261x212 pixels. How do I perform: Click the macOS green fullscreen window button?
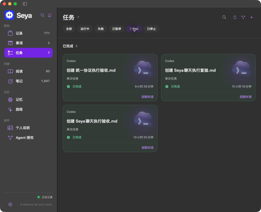click(15, 4)
